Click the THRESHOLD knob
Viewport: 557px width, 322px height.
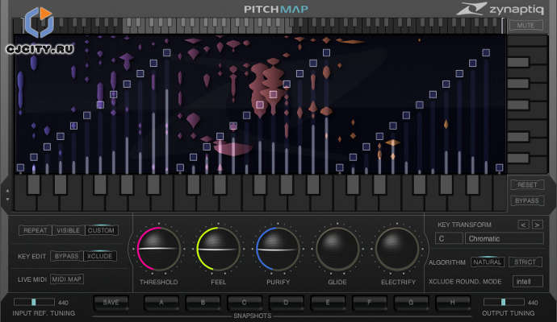click(x=159, y=249)
